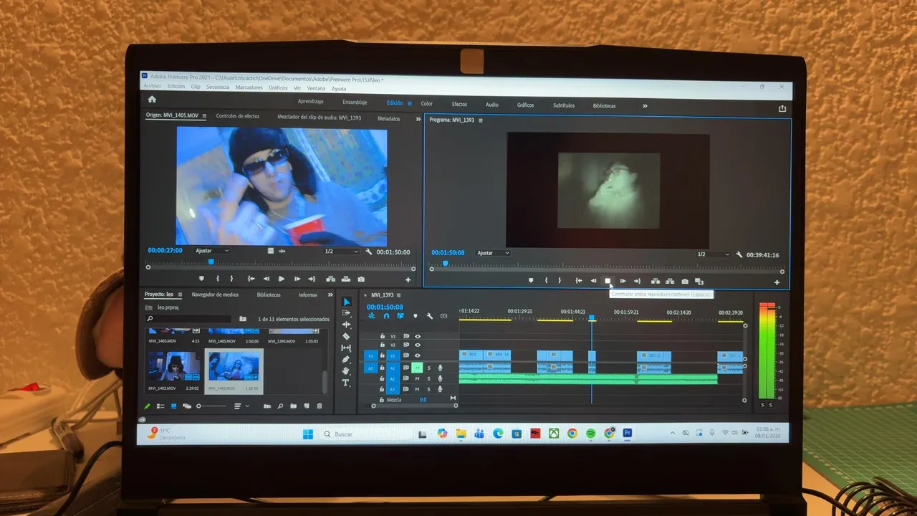Click the quick export share icon
The width and height of the screenshot is (917, 516).
coord(782,108)
